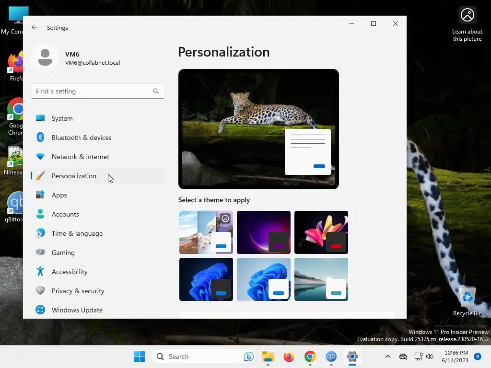491x368 pixels.
Task: Select the My Computer desktop icon
Action: point(12,20)
